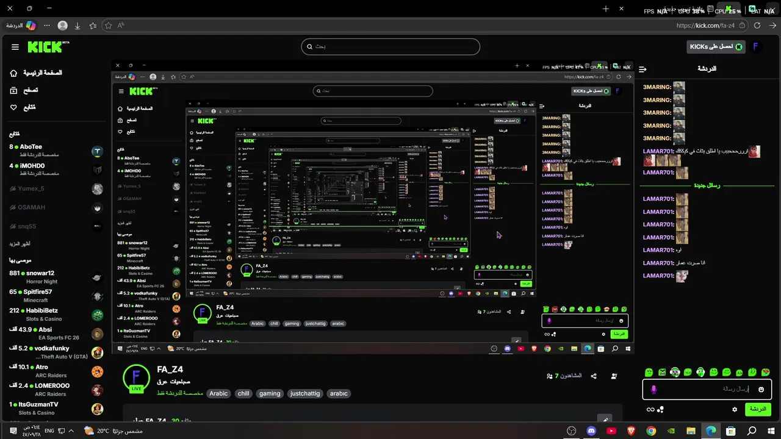Open Edge profile avatar
This screenshot has height=439, width=781.
(62, 26)
